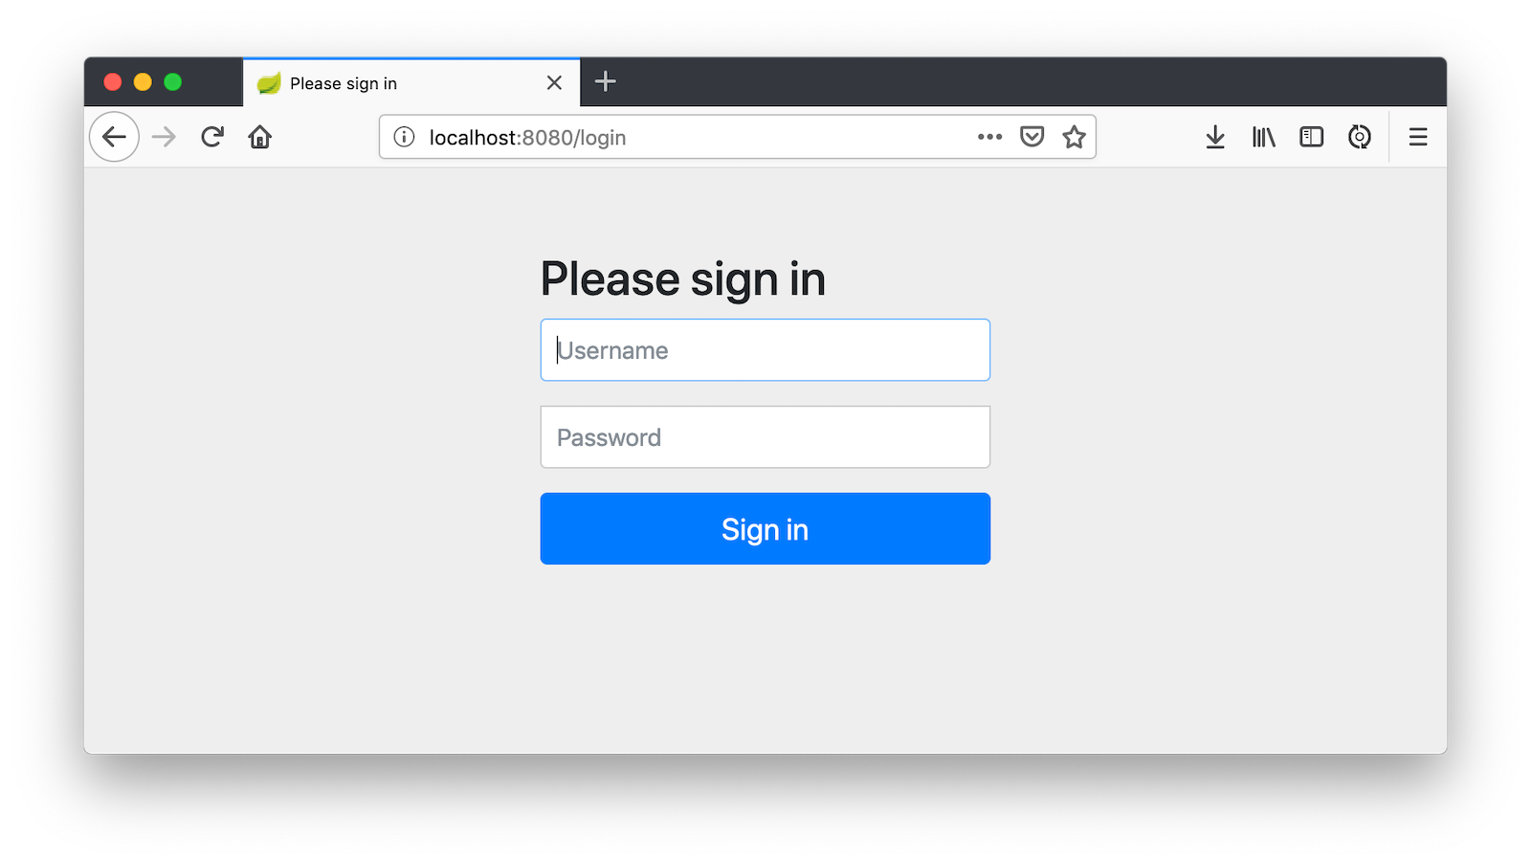
Task: Click the forward navigation arrow
Action: 164,137
